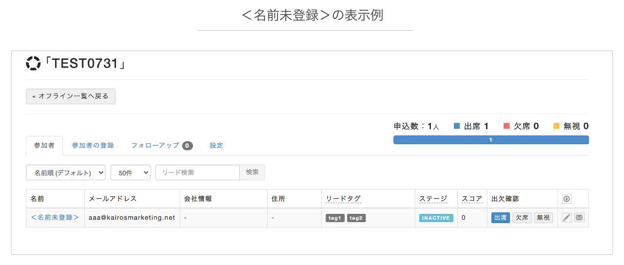Screen dimensions: 624x265
Task: Click the yellow 無視 legend swatch
Action: [x=556, y=126]
